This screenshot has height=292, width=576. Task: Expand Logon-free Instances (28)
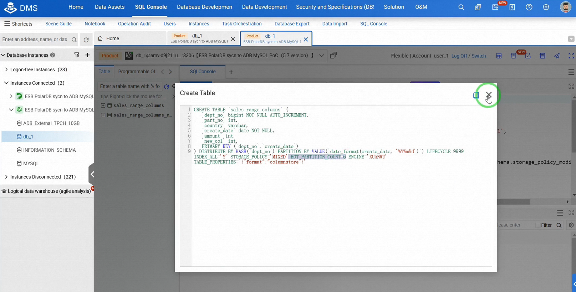[x=6, y=69]
